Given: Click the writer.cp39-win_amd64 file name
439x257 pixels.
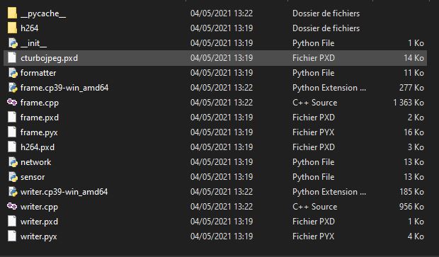Looking at the screenshot, I should [64, 192].
